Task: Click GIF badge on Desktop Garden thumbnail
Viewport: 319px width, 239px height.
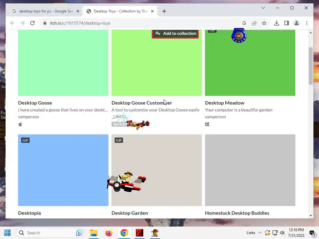Action: tap(119, 140)
